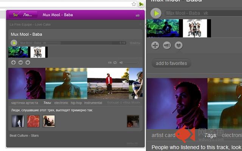Viewport: 242px width, 151px height.
Task: Open the purple-lit artist photo in popup
Action: pyautogui.click(x=27, y=83)
